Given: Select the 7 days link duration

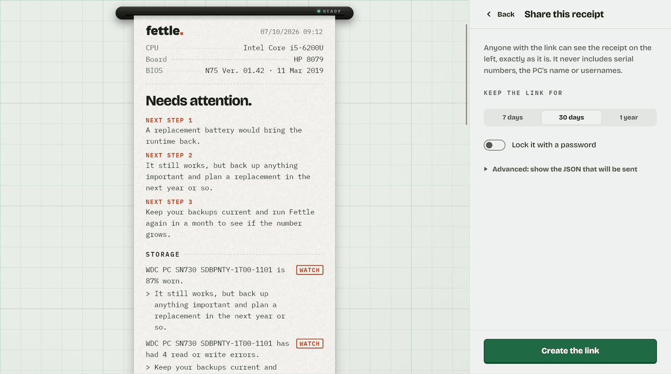Looking at the screenshot, I should click(x=512, y=117).
